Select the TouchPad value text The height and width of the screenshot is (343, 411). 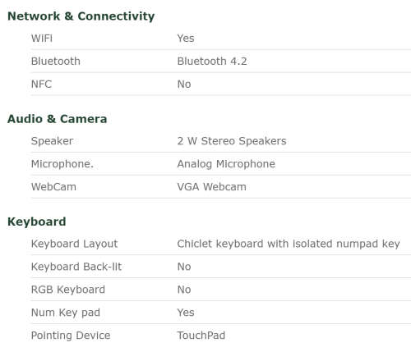tap(201, 336)
